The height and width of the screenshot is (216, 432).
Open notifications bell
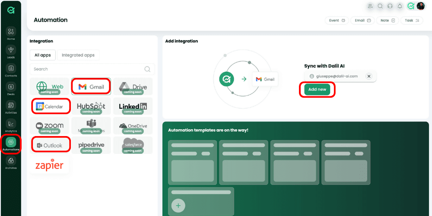point(400,6)
